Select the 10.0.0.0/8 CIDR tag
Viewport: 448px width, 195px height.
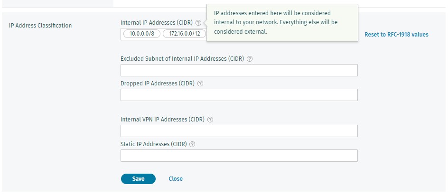[142, 34]
